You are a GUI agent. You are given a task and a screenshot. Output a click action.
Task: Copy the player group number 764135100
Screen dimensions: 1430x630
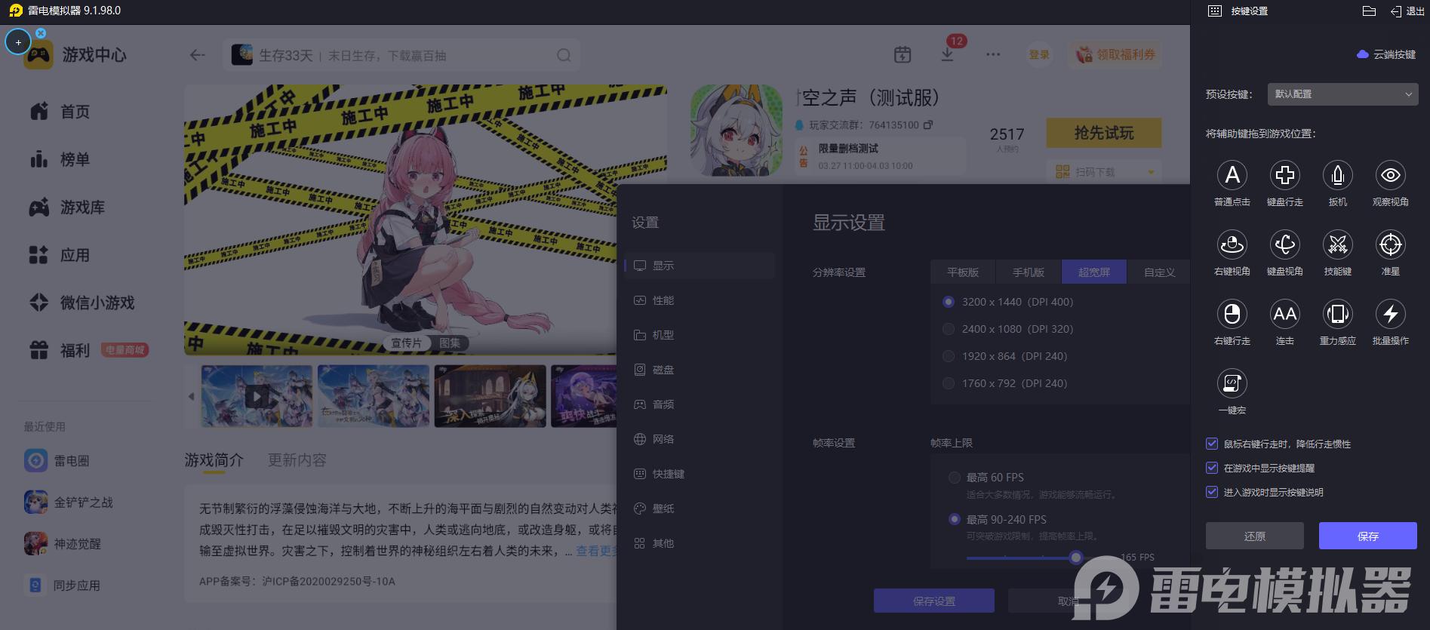coord(928,124)
